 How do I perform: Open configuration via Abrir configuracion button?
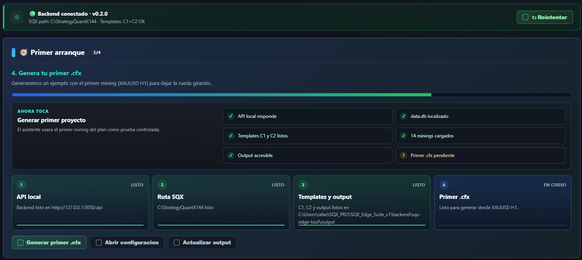[x=127, y=242]
